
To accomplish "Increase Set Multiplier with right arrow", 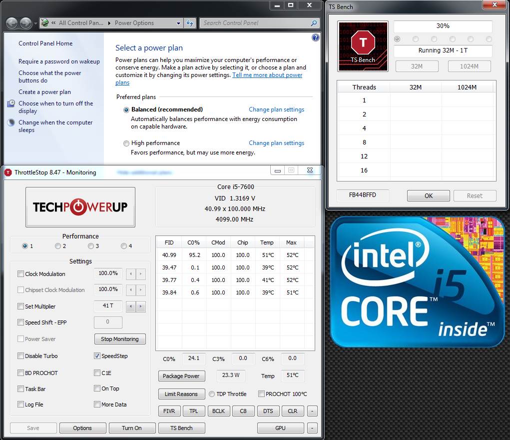I will [140, 306].
